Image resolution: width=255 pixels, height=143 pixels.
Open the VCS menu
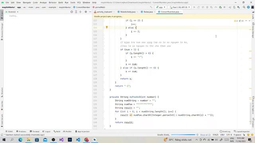tap(79, 2)
